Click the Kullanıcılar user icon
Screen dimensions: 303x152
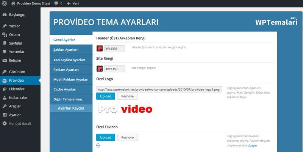click(x=5, y=98)
